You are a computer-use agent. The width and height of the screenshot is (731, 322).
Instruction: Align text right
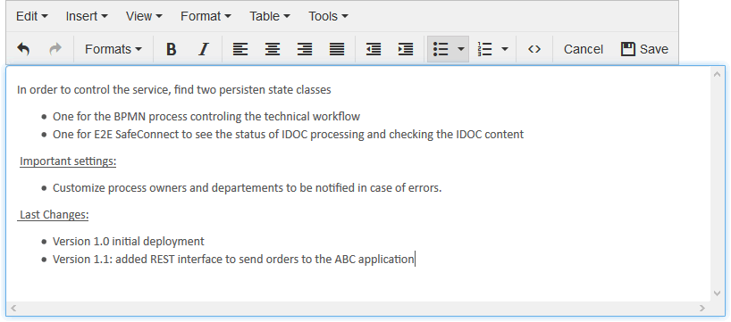click(x=305, y=49)
